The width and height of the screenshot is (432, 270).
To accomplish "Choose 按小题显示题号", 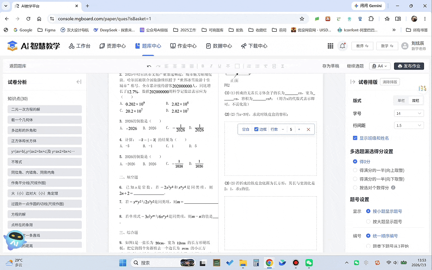I will pyautogui.click(x=368, y=211).
